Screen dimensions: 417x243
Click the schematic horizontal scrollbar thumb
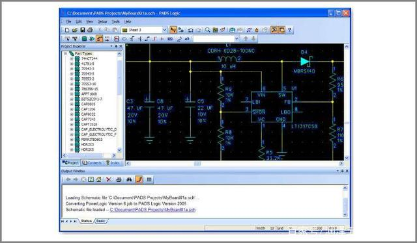[x=197, y=164]
